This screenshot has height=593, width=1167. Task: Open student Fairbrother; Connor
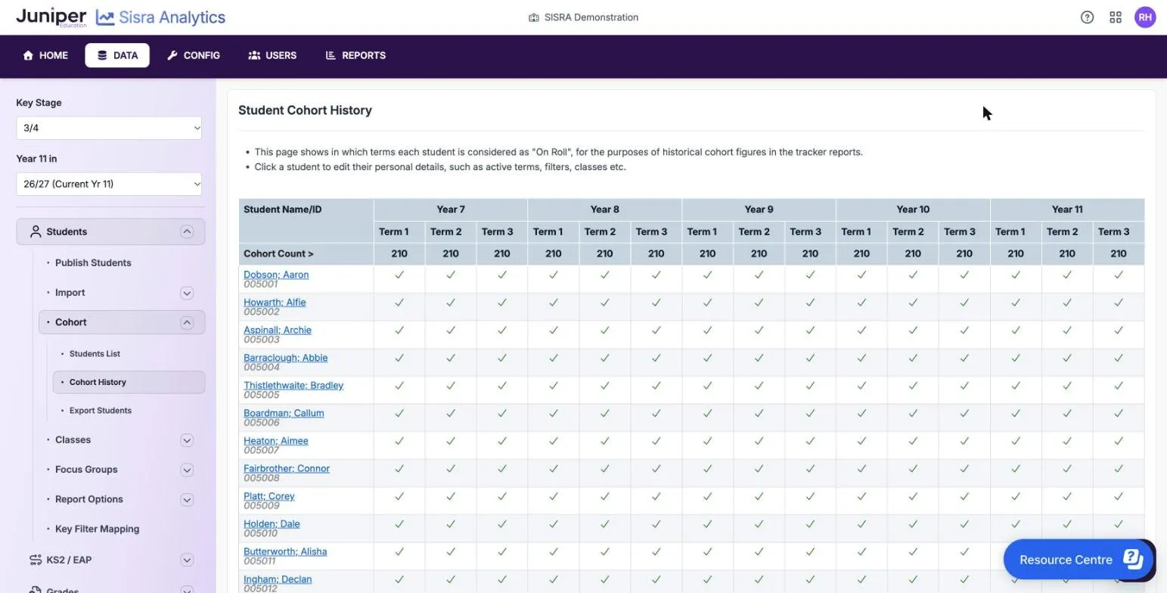[287, 468]
